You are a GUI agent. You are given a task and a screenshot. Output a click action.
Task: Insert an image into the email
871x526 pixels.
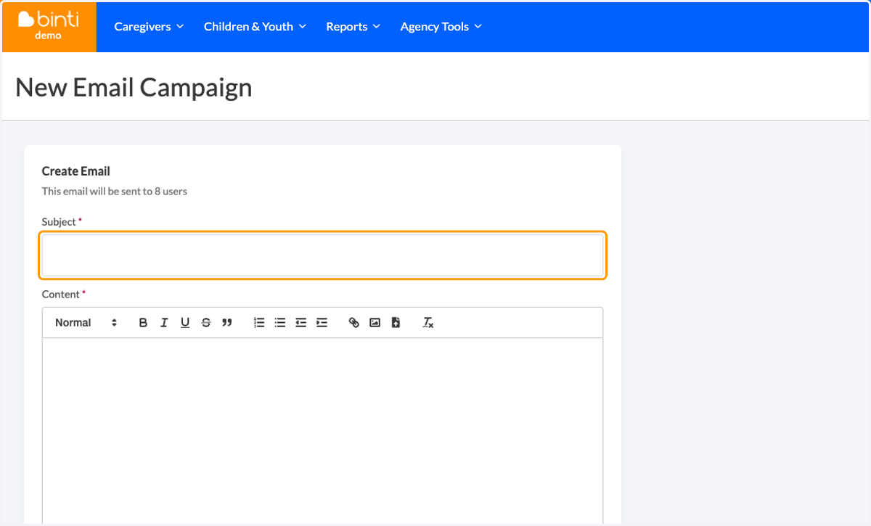point(375,323)
